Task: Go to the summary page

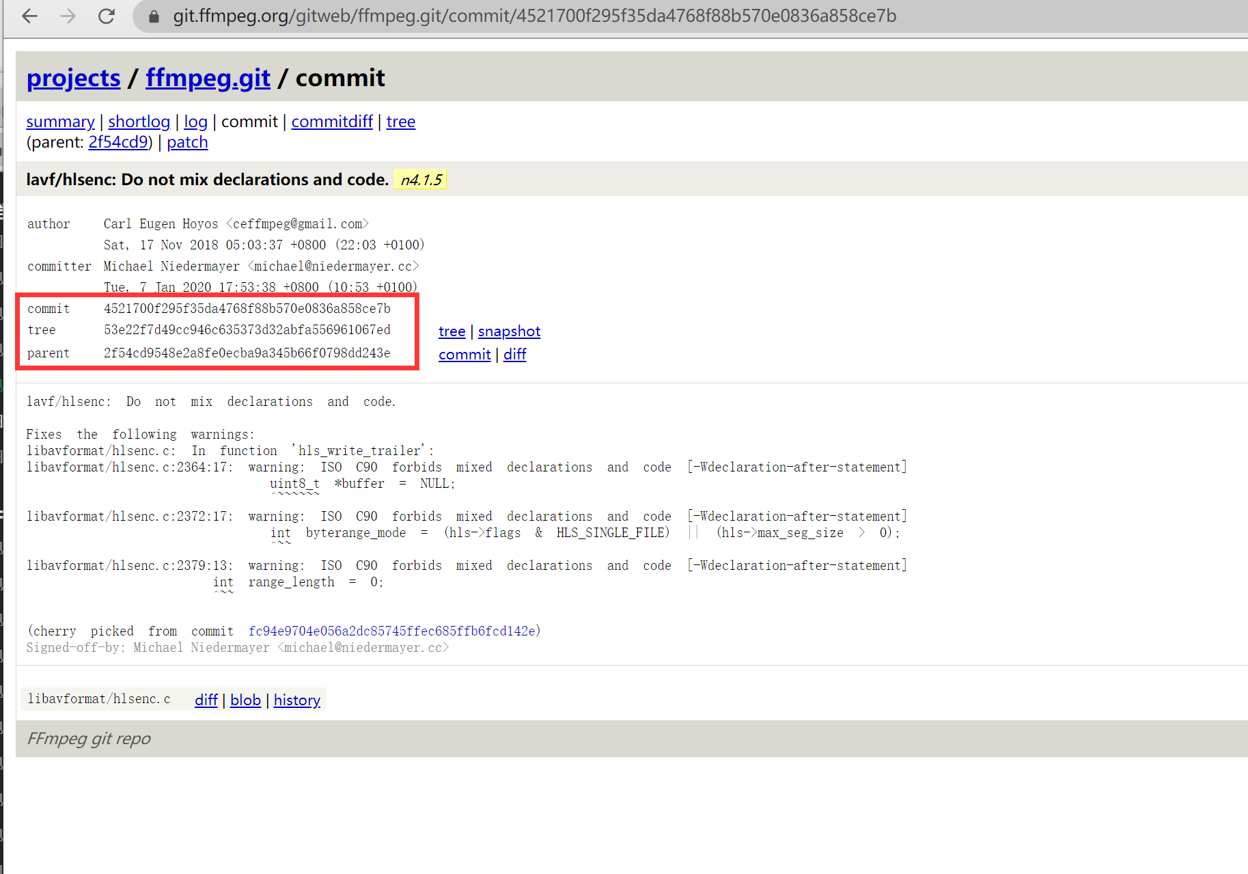Action: click(x=60, y=122)
